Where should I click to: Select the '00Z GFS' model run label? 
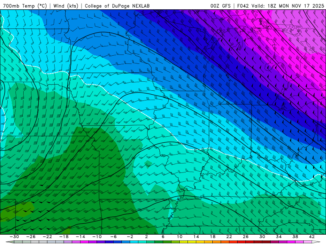[x=220, y=6]
